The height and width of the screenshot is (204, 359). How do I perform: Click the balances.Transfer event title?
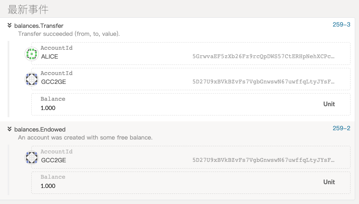pyautogui.click(x=39, y=26)
